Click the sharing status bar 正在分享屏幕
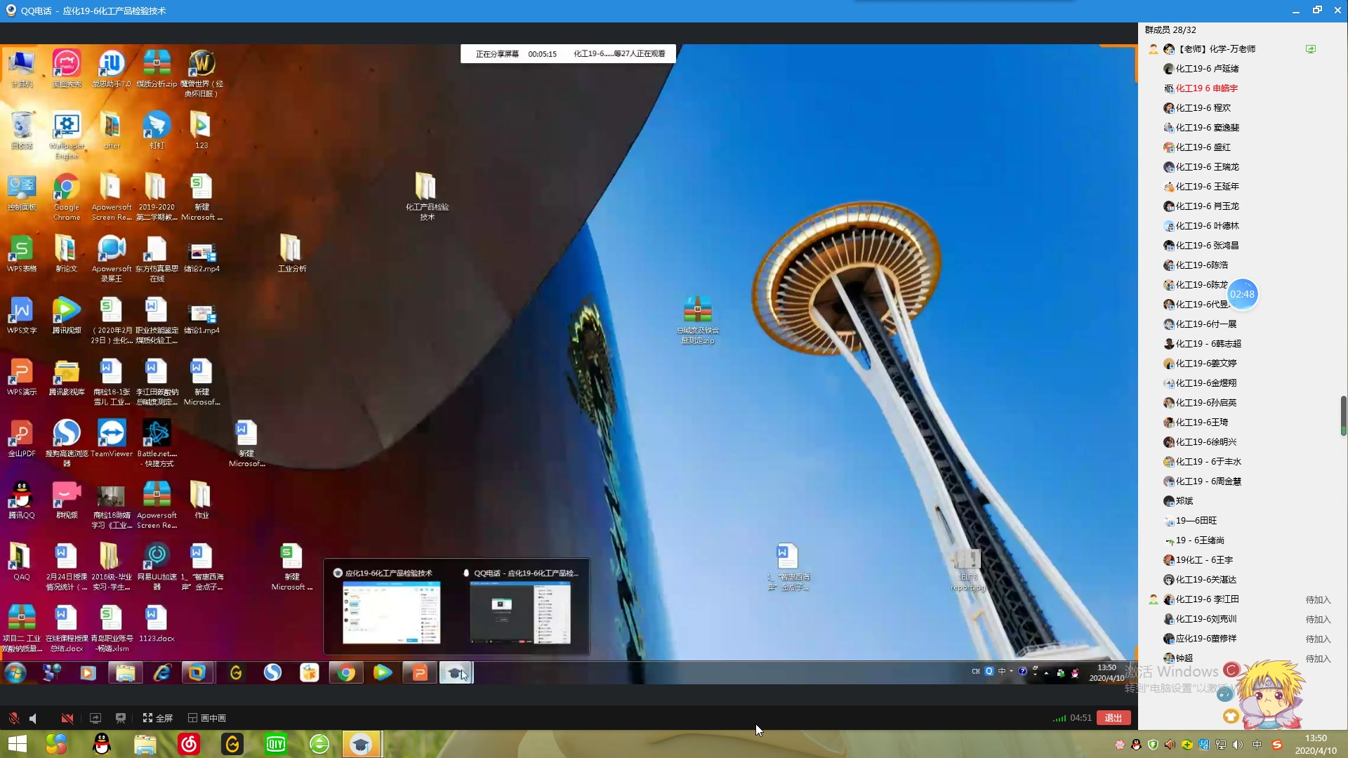 [568, 54]
